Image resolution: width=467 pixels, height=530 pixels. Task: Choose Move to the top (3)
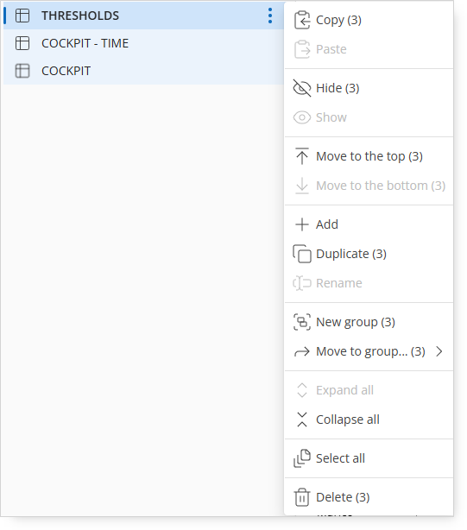369,156
